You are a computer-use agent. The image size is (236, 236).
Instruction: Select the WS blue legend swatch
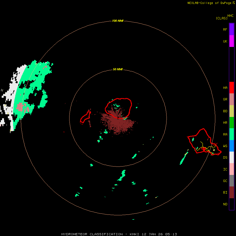point(232,146)
